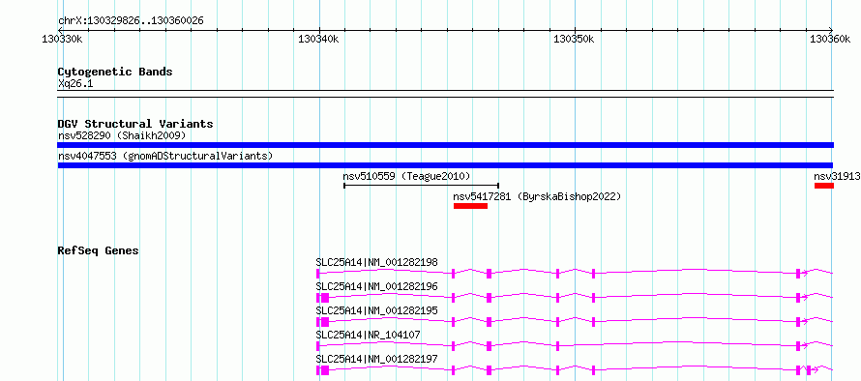Open the nsv5417281 (ByrskaBishop2022) label

pos(537,196)
